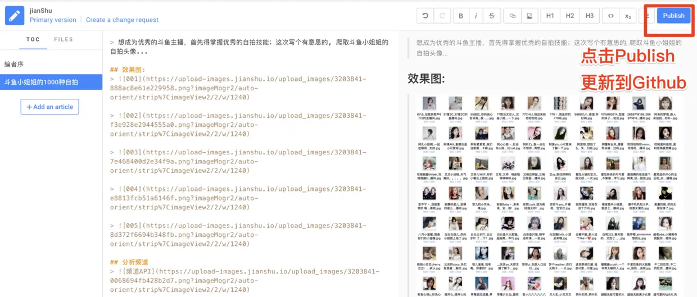Select the 斗鱼小姐姐的1000种自拍 article

click(51, 82)
